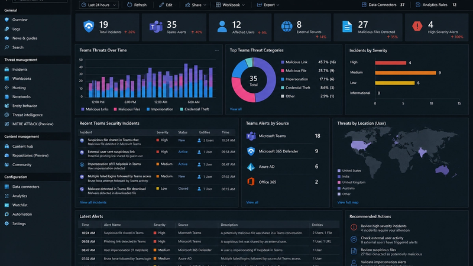Click the External Tenants globe icon
Image resolution: width=473 pixels, height=266 pixels.
(287, 27)
